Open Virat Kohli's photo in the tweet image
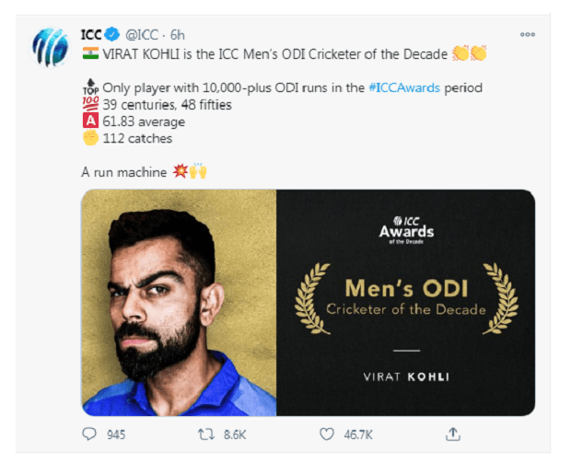 [x=179, y=303]
